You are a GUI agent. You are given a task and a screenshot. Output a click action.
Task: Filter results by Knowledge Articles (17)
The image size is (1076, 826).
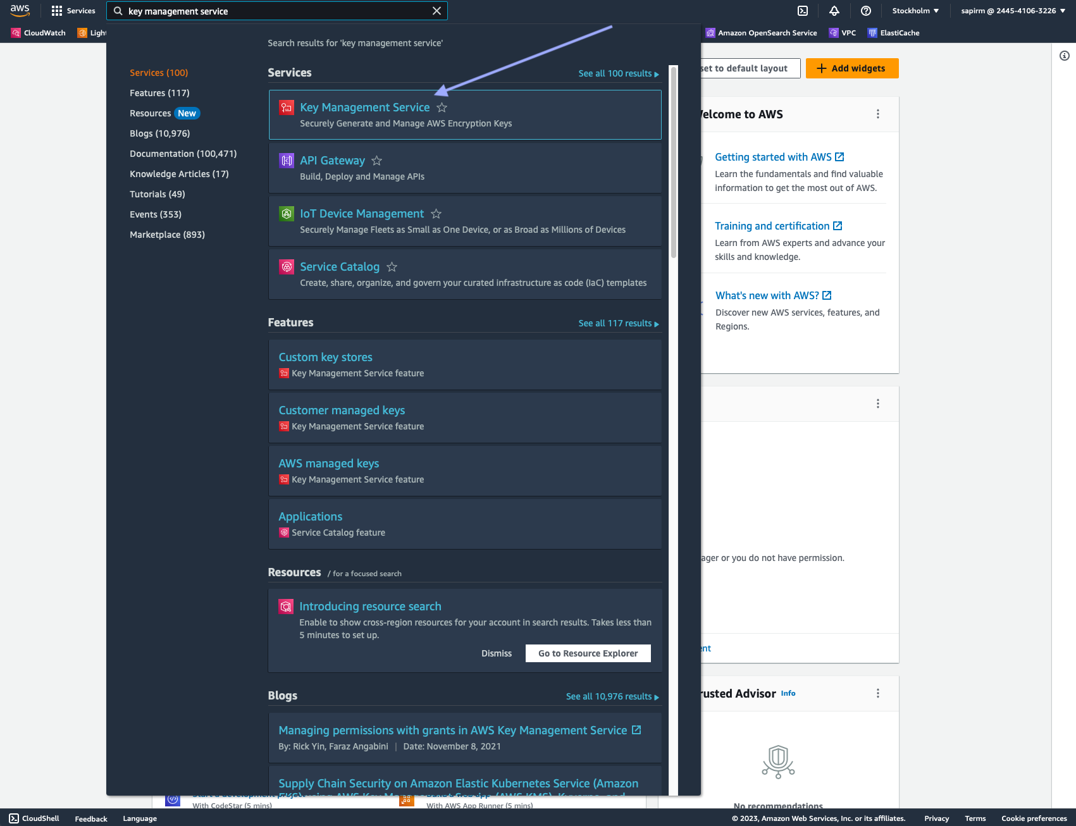pos(179,174)
